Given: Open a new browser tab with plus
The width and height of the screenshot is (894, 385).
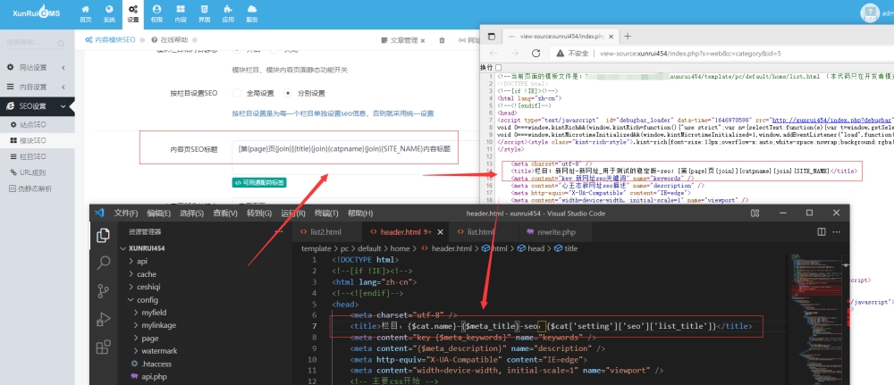Looking at the screenshot, I should coord(628,36).
